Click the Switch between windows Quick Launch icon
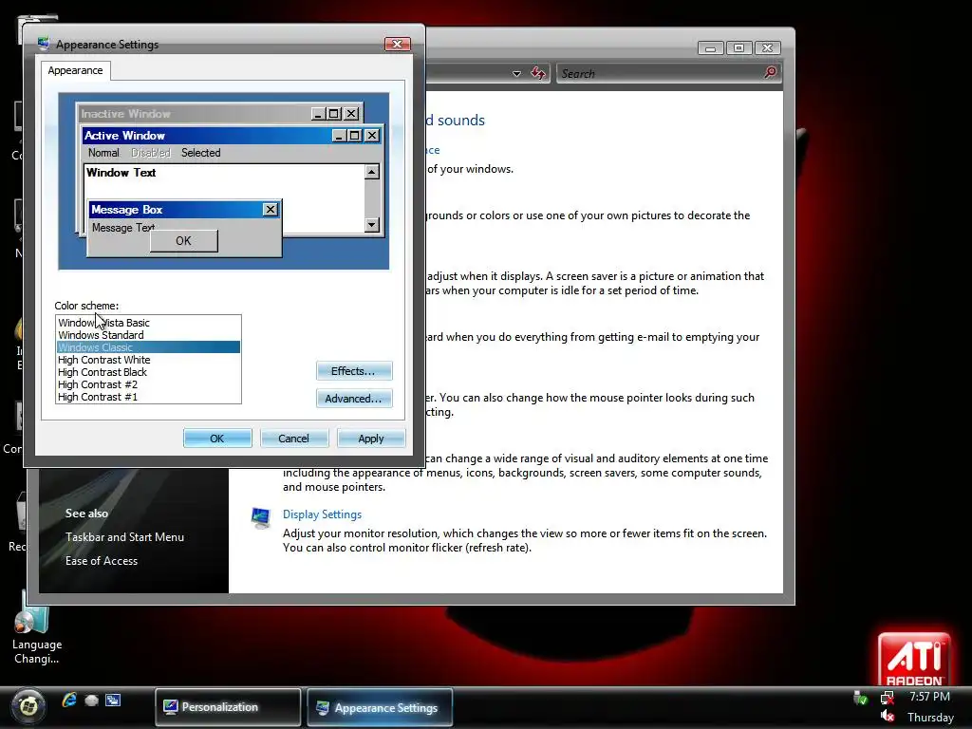The height and width of the screenshot is (729, 972). 113,701
